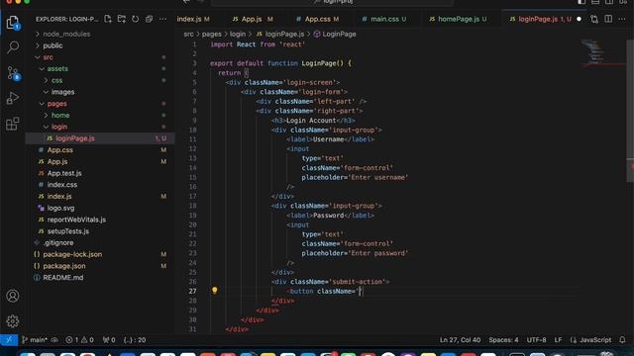The image size is (634, 356).
Task: Change file encoding UTF-8
Action: (536, 340)
